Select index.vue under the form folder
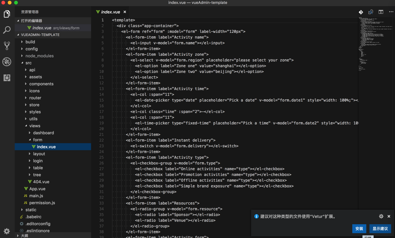395x238 pixels. pyautogui.click(x=53, y=147)
